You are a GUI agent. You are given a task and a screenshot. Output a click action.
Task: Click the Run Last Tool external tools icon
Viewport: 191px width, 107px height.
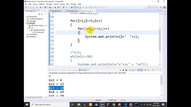pos(50,7)
